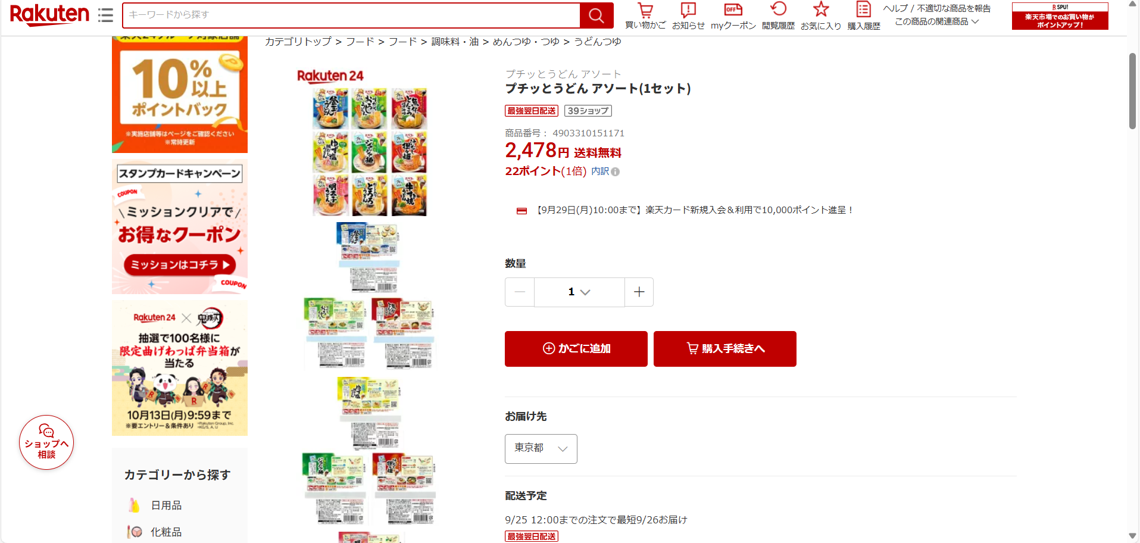Open the notifications icon (お知らせ)
The height and width of the screenshot is (543, 1140).
(x=688, y=15)
